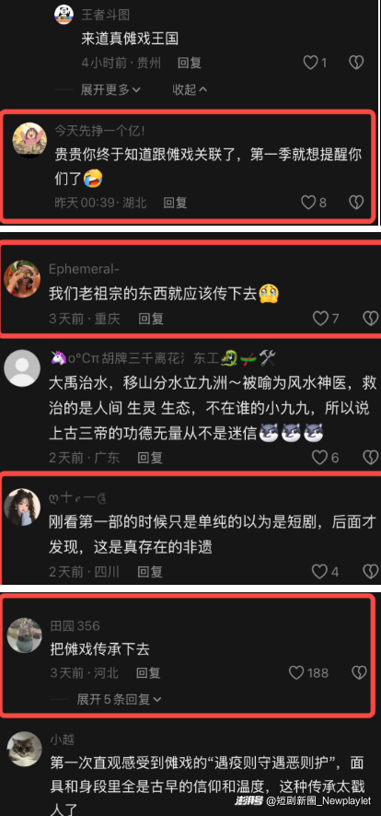381x816 pixels.
Task: Like the 大禹治水 comment heart
Action: click(319, 458)
